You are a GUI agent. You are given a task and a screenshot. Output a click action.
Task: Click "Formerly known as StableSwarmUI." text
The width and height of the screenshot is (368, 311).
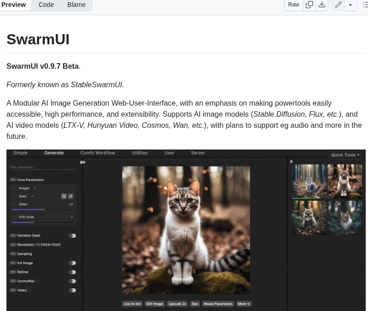coord(65,84)
